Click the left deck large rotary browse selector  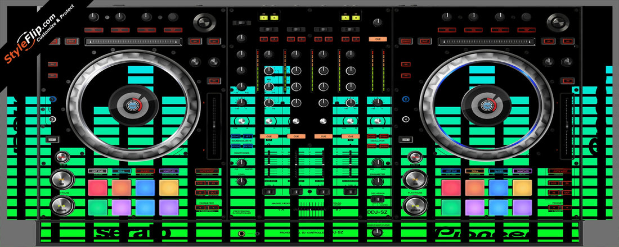(204, 22)
